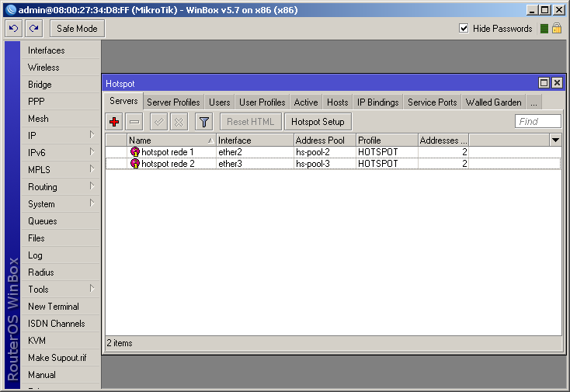Viewport: 570px width, 392px height.
Task: Switch to the Active tab
Action: [306, 102]
